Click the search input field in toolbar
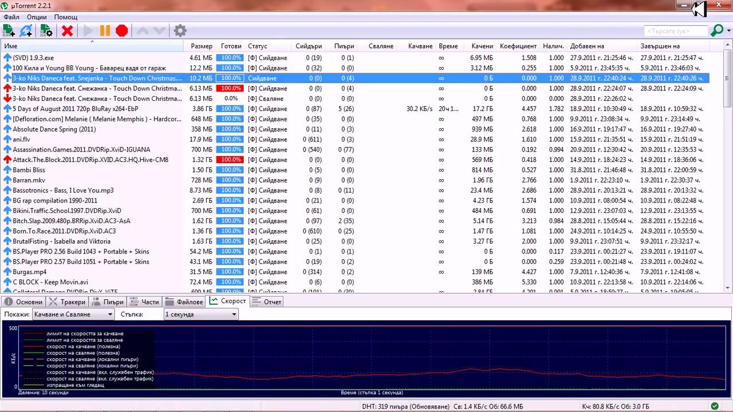 [676, 31]
